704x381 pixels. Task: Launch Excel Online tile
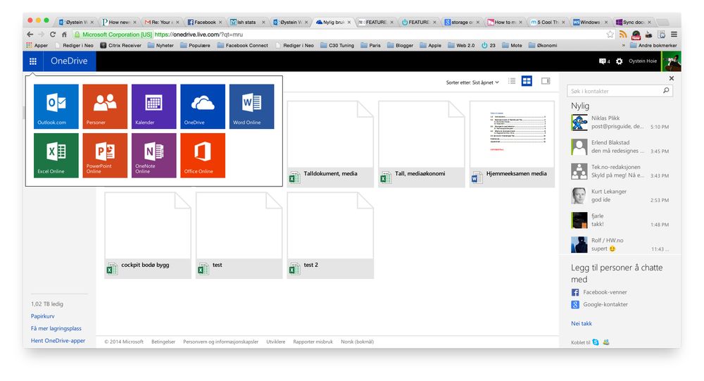tap(56, 156)
